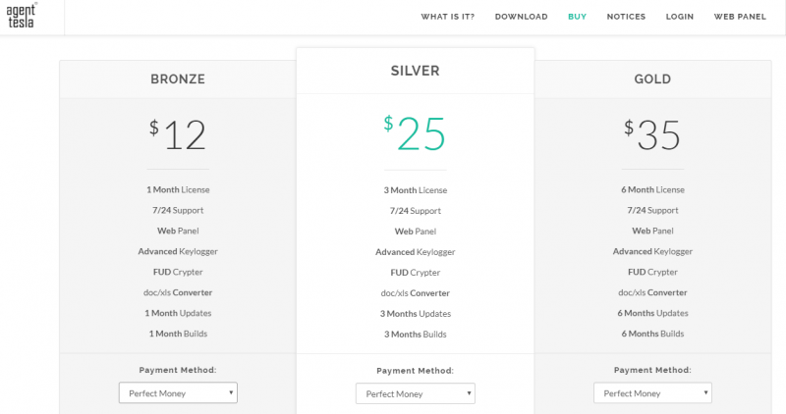Click Gold's 6 Months Updates text
786x414 pixels.
(x=652, y=313)
